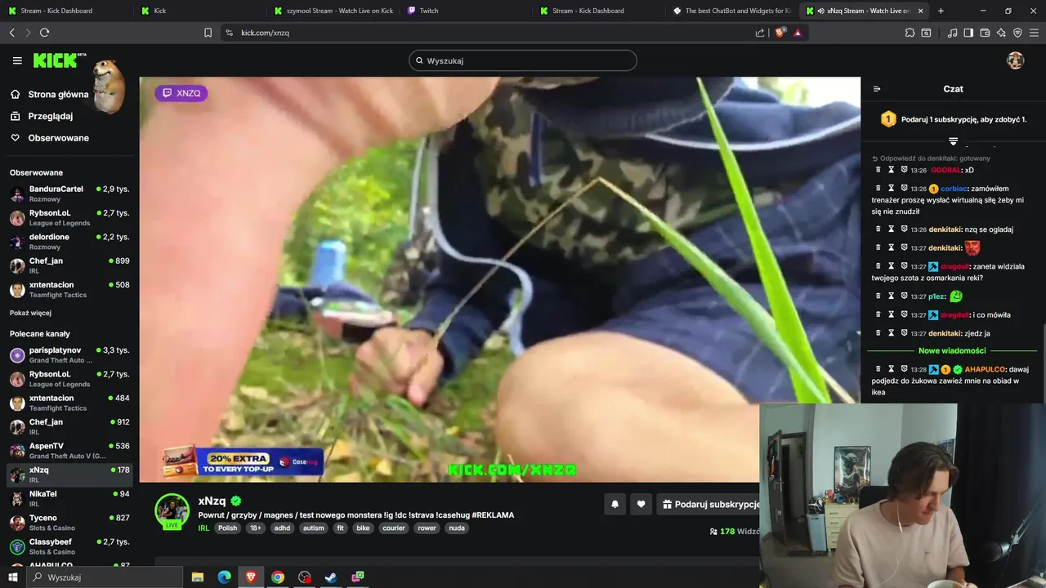Open BanduraCartel followed channel
The width and height of the screenshot is (1046, 588).
pos(69,194)
